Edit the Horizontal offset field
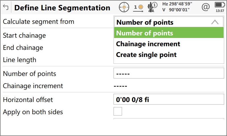The height and width of the screenshot is (136, 227). [x=169, y=100]
